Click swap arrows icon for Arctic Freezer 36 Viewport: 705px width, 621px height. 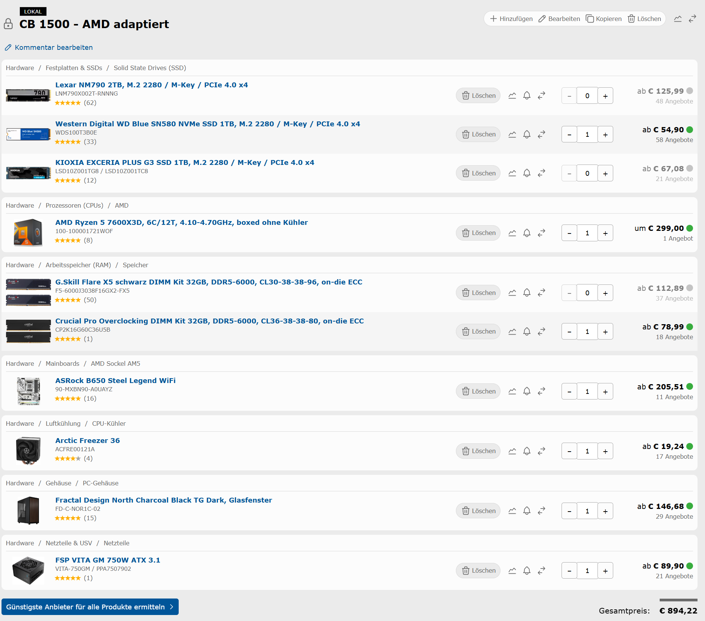(541, 451)
